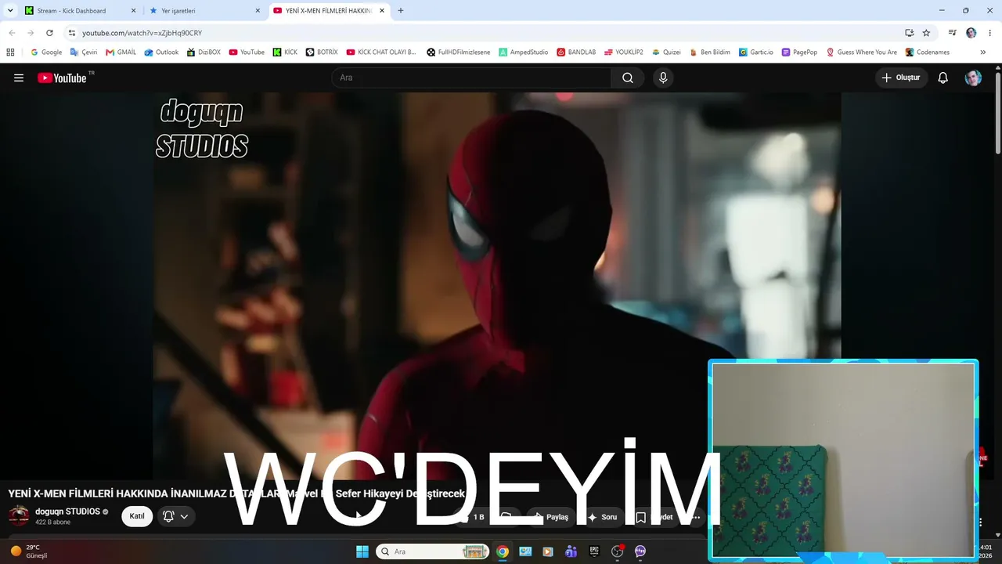The image size is (1002, 564).
Task: Open the FullHDFilmizlesene bookmark
Action: point(459,52)
